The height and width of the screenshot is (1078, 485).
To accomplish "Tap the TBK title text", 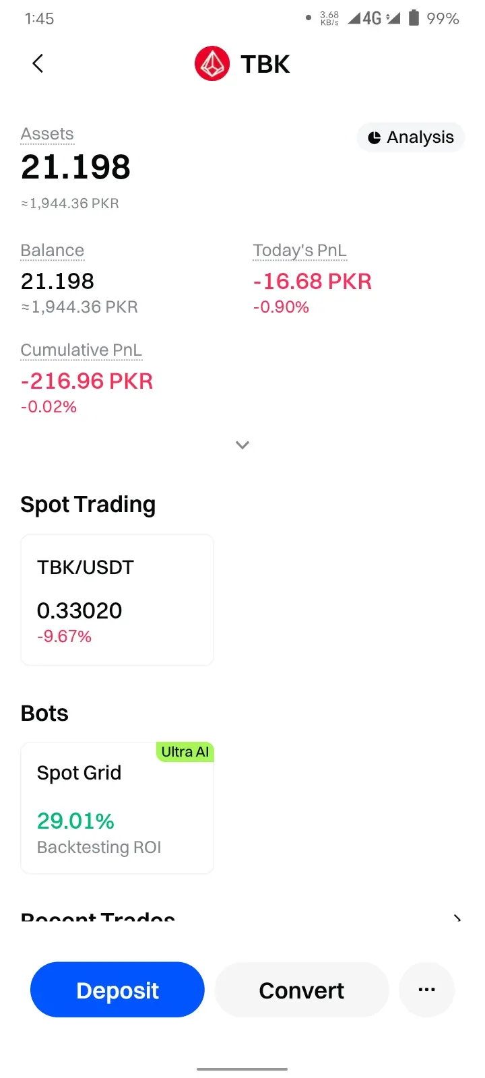I will coord(265,64).
